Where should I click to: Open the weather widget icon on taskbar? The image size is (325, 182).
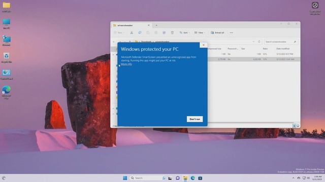(4, 178)
